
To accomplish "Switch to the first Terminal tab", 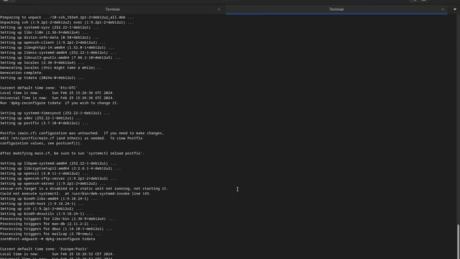I will click(113, 9).
